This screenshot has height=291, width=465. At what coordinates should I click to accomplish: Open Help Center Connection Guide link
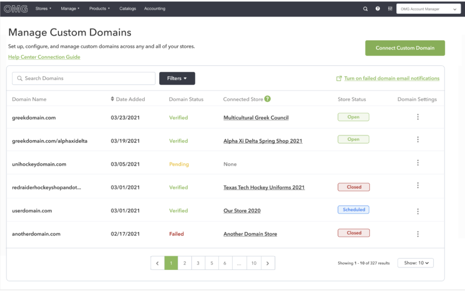click(44, 57)
